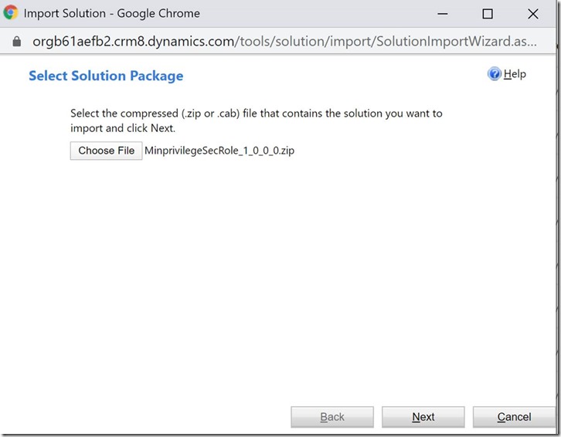Close the Import Solution window
The width and height of the screenshot is (561, 437).
click(x=533, y=13)
